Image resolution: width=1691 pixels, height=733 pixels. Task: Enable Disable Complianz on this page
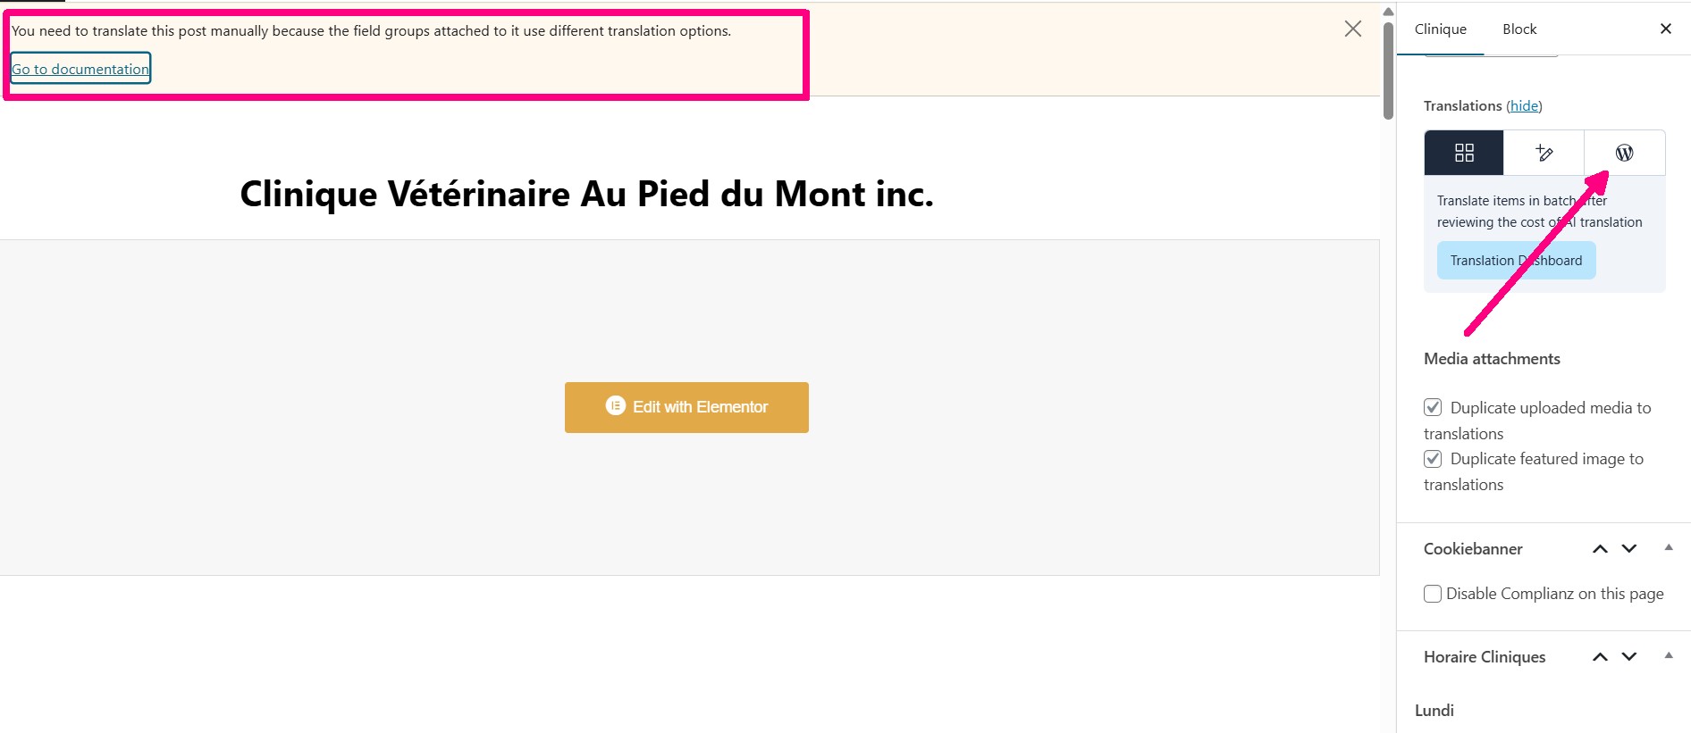[1433, 594]
